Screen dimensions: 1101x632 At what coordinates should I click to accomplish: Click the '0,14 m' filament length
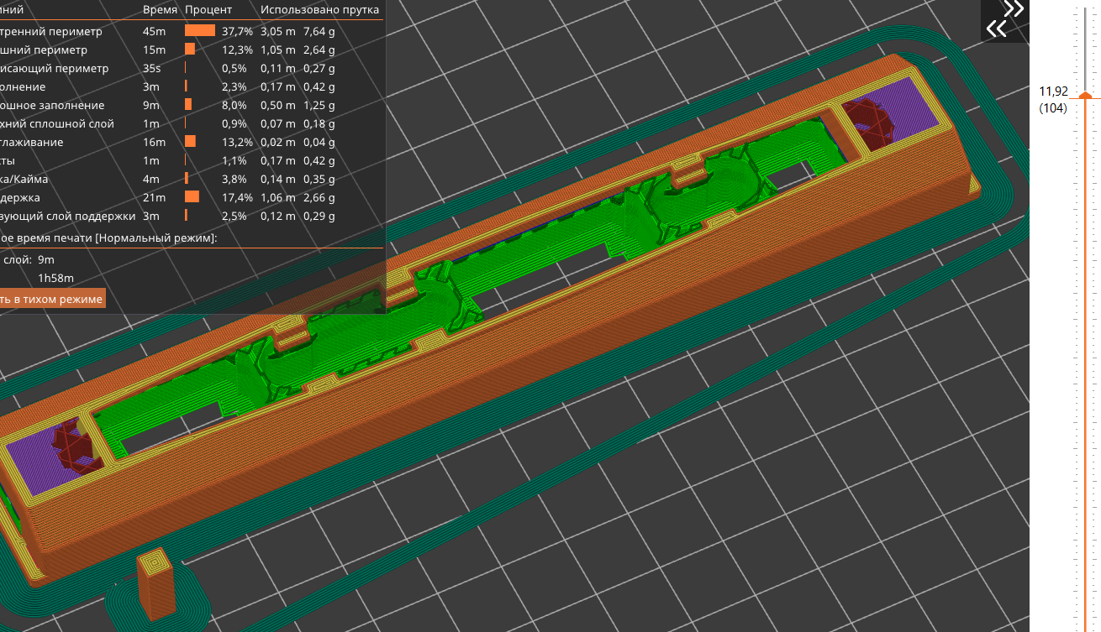277,179
